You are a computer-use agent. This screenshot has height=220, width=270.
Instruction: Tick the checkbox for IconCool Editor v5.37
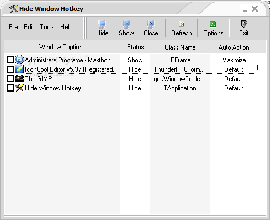click(x=10, y=69)
